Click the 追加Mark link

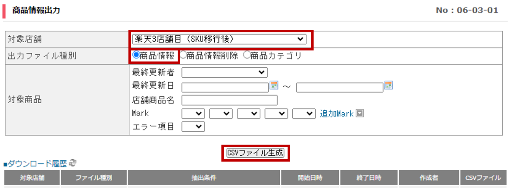(336, 114)
